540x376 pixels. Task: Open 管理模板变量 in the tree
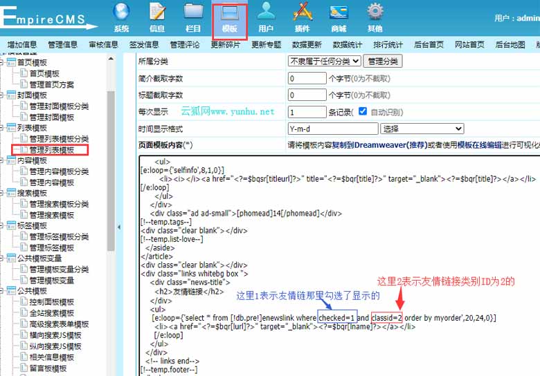[52, 280]
